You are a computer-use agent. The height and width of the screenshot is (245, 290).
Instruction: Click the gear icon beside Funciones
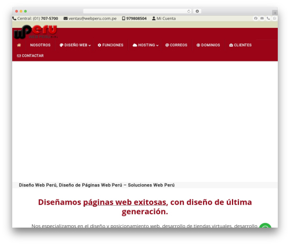[x=99, y=45]
